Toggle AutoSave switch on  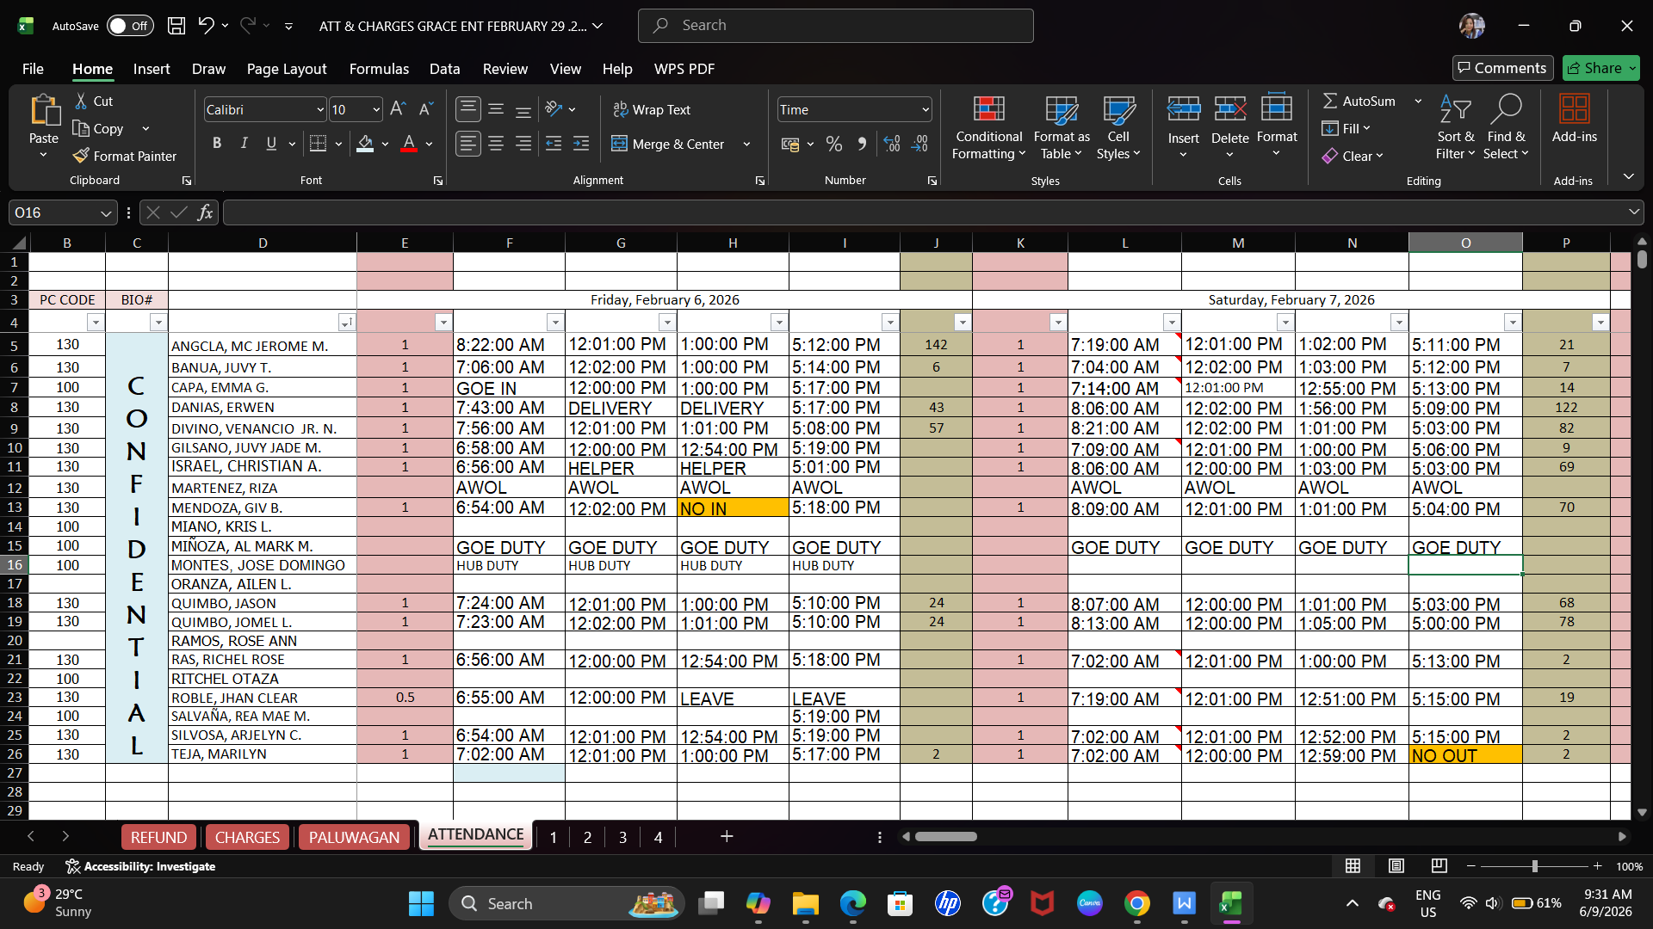130,26
